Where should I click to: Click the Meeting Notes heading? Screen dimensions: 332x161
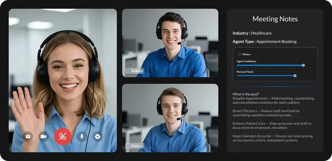275,19
